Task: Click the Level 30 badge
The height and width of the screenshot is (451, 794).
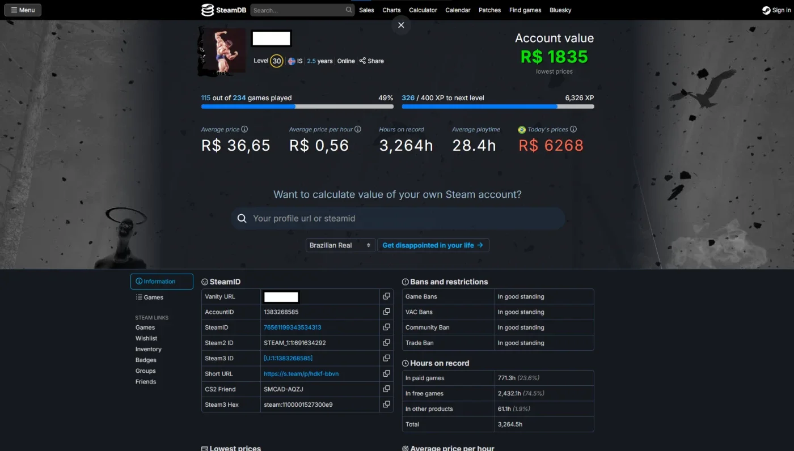Action: [276, 61]
